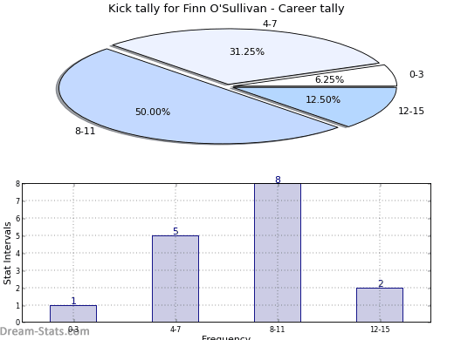The image size is (454, 340).
Task: Click the 4-7 pie label
Action: click(x=270, y=24)
